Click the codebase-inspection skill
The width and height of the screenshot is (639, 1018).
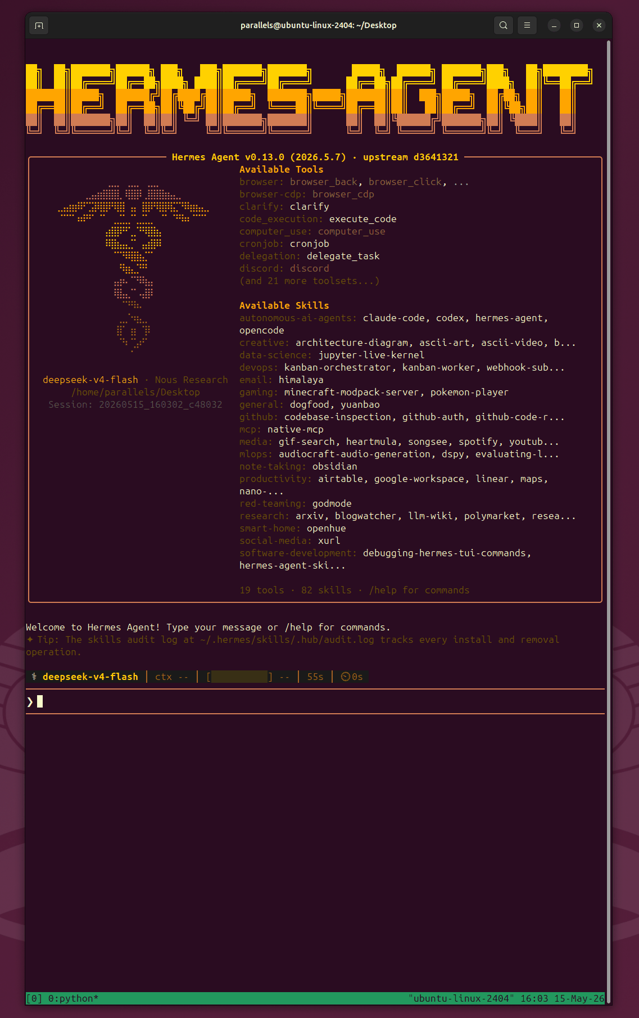pyautogui.click(x=338, y=417)
